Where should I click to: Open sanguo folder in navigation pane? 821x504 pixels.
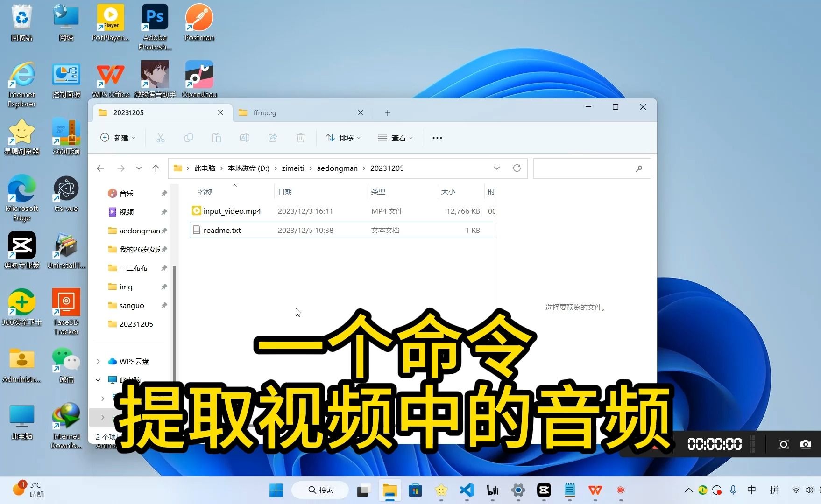[132, 305]
